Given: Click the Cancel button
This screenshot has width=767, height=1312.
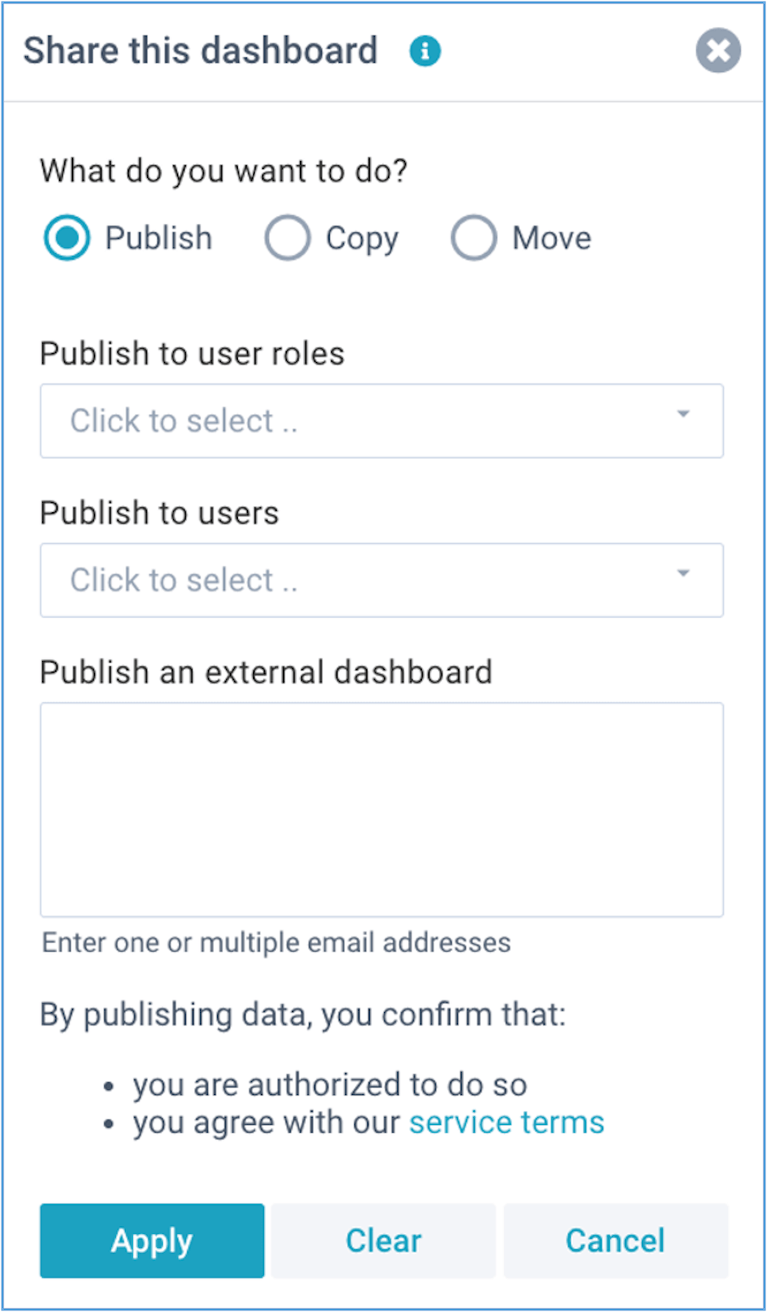Looking at the screenshot, I should pyautogui.click(x=615, y=1241).
